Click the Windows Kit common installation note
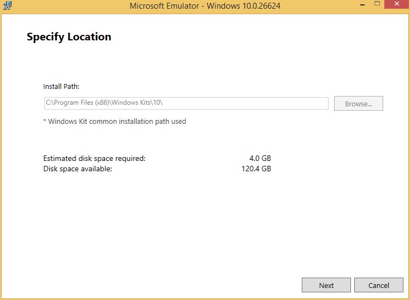The image size is (410, 300). pyautogui.click(x=115, y=122)
